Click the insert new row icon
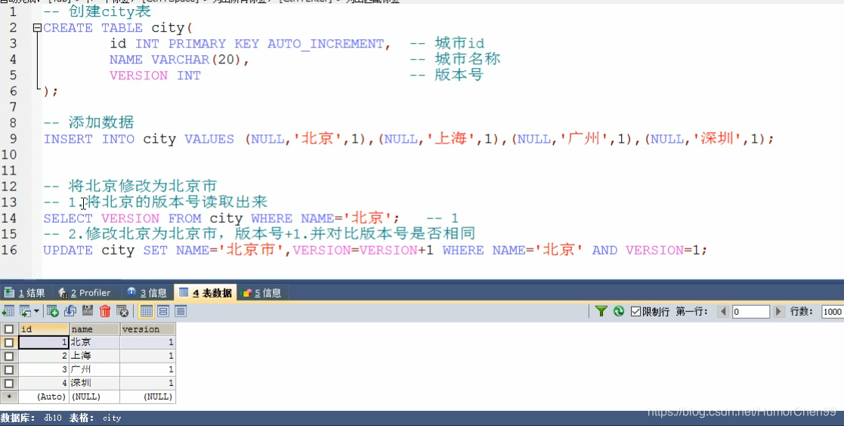This screenshot has height=426, width=844. pyautogui.click(x=53, y=311)
